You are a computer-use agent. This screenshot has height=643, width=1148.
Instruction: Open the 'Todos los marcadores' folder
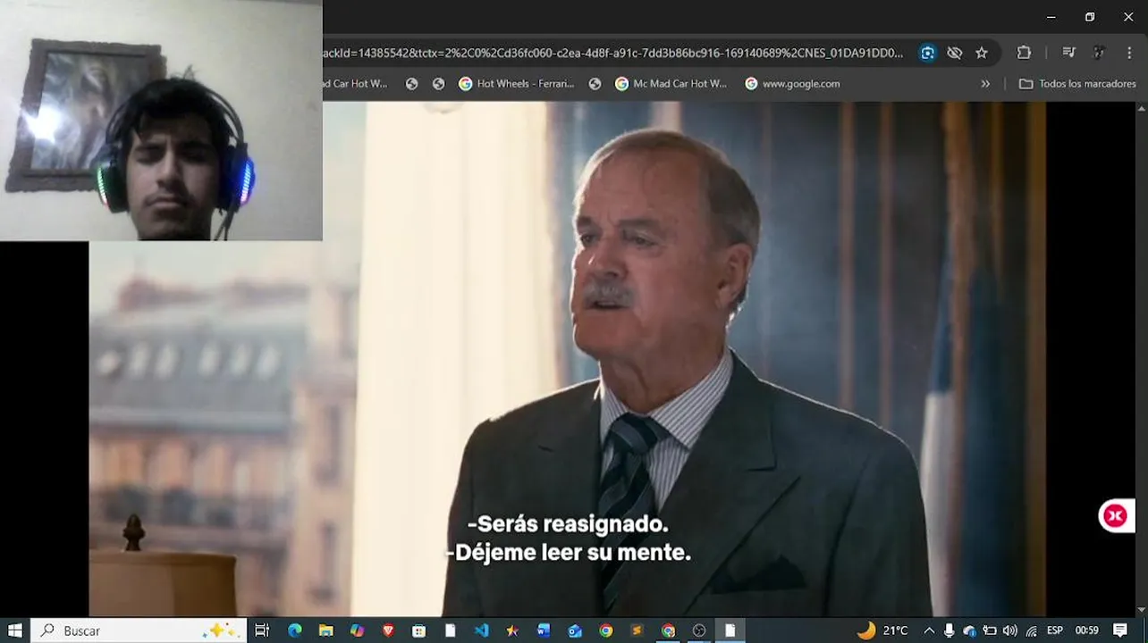(x=1077, y=84)
